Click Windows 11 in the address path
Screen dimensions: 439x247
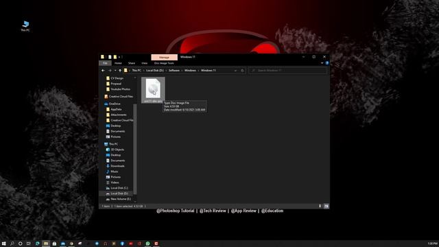click(209, 71)
